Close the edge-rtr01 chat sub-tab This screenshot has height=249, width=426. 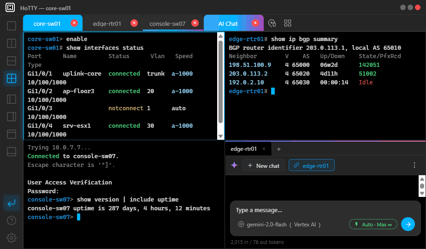(x=264, y=149)
